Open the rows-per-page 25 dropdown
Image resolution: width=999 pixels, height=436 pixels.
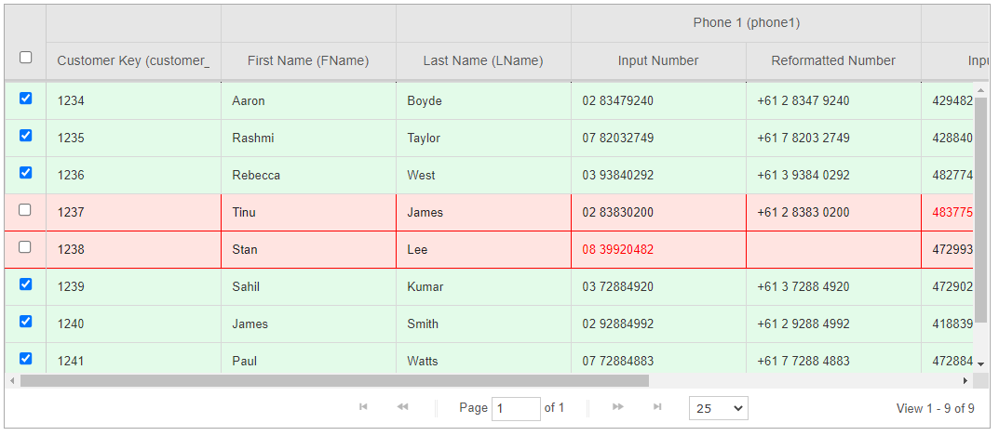719,409
